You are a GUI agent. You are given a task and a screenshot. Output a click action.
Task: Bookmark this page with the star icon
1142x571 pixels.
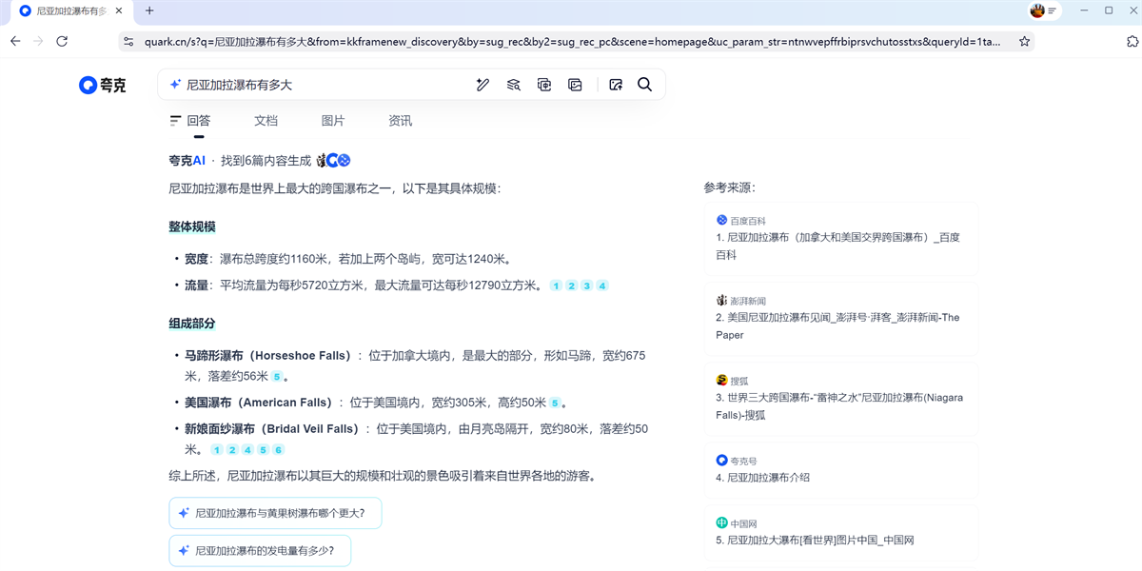click(x=1024, y=42)
